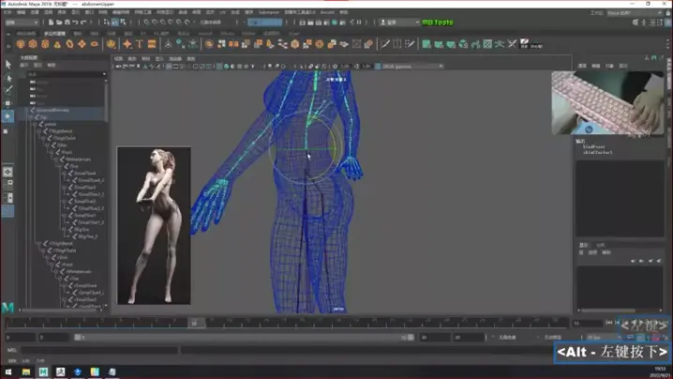Viewport: 673px width, 379px height.
Task: Click the Select tool arrow in toolbox
Action: click(7, 64)
